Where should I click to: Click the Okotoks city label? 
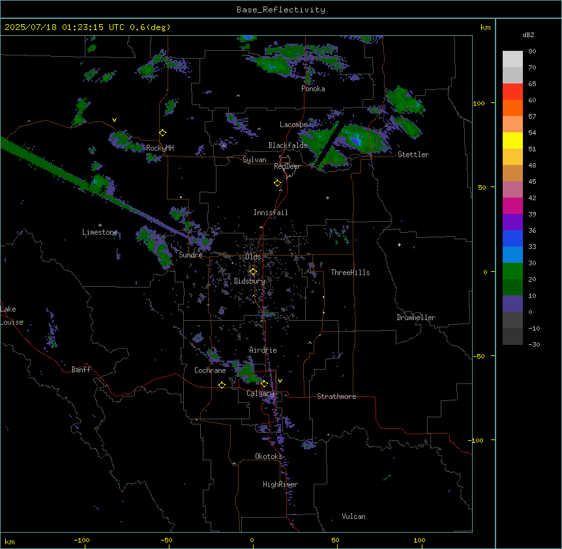click(x=269, y=456)
